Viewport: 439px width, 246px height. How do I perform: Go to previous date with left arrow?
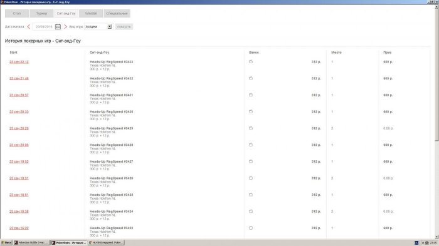(29, 26)
